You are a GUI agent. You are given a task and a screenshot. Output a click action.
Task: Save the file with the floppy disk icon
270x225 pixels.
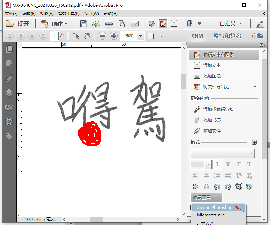point(84,24)
